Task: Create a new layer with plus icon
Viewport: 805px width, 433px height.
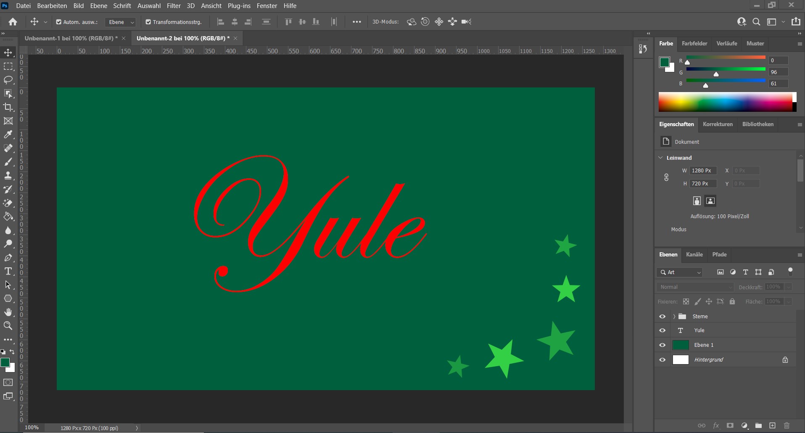Action: (773, 425)
